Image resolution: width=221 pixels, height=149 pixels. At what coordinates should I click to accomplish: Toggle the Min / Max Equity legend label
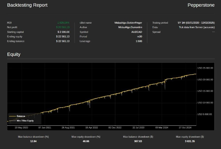point(25,121)
